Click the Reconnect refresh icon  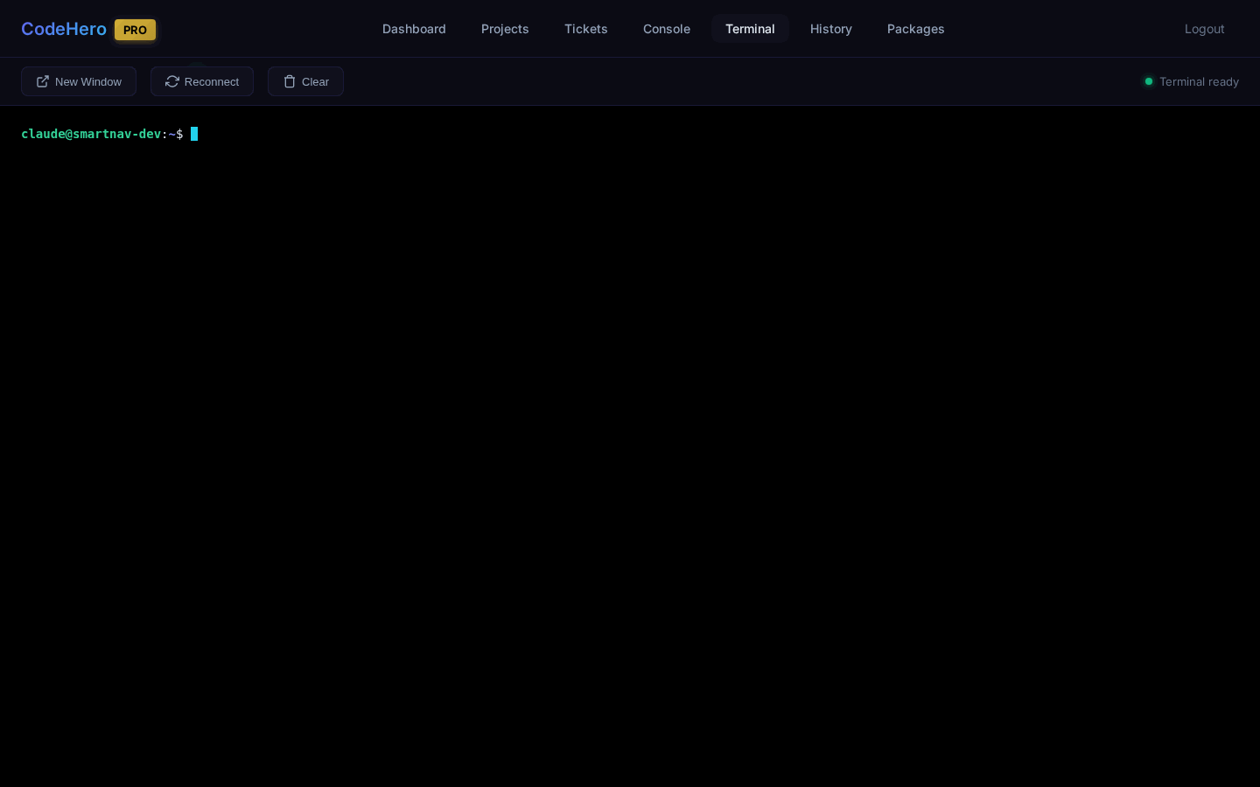172,81
